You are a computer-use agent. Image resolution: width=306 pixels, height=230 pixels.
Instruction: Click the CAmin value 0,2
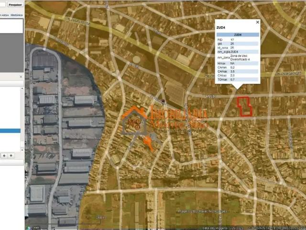pos(232,68)
